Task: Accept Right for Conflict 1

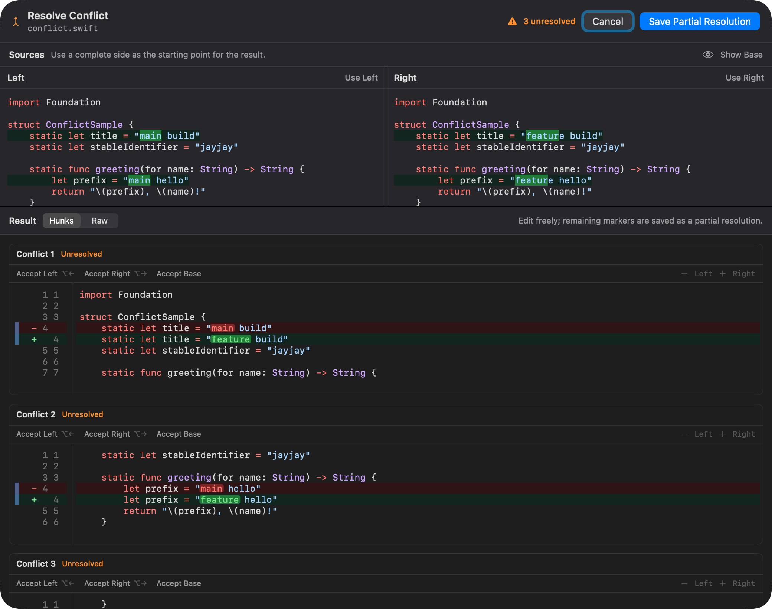Action: click(115, 274)
